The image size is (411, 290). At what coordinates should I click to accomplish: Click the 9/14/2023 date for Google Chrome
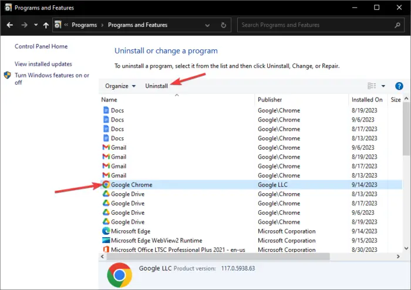click(x=365, y=185)
